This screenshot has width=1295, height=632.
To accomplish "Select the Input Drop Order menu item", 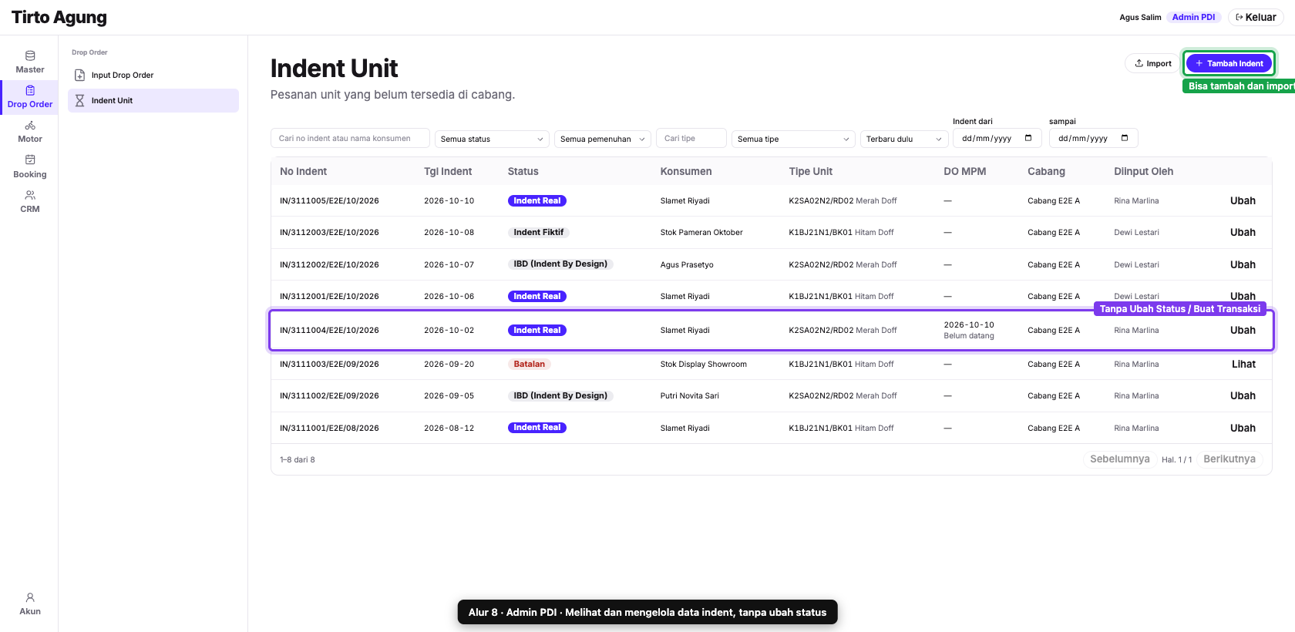I will click(x=153, y=76).
